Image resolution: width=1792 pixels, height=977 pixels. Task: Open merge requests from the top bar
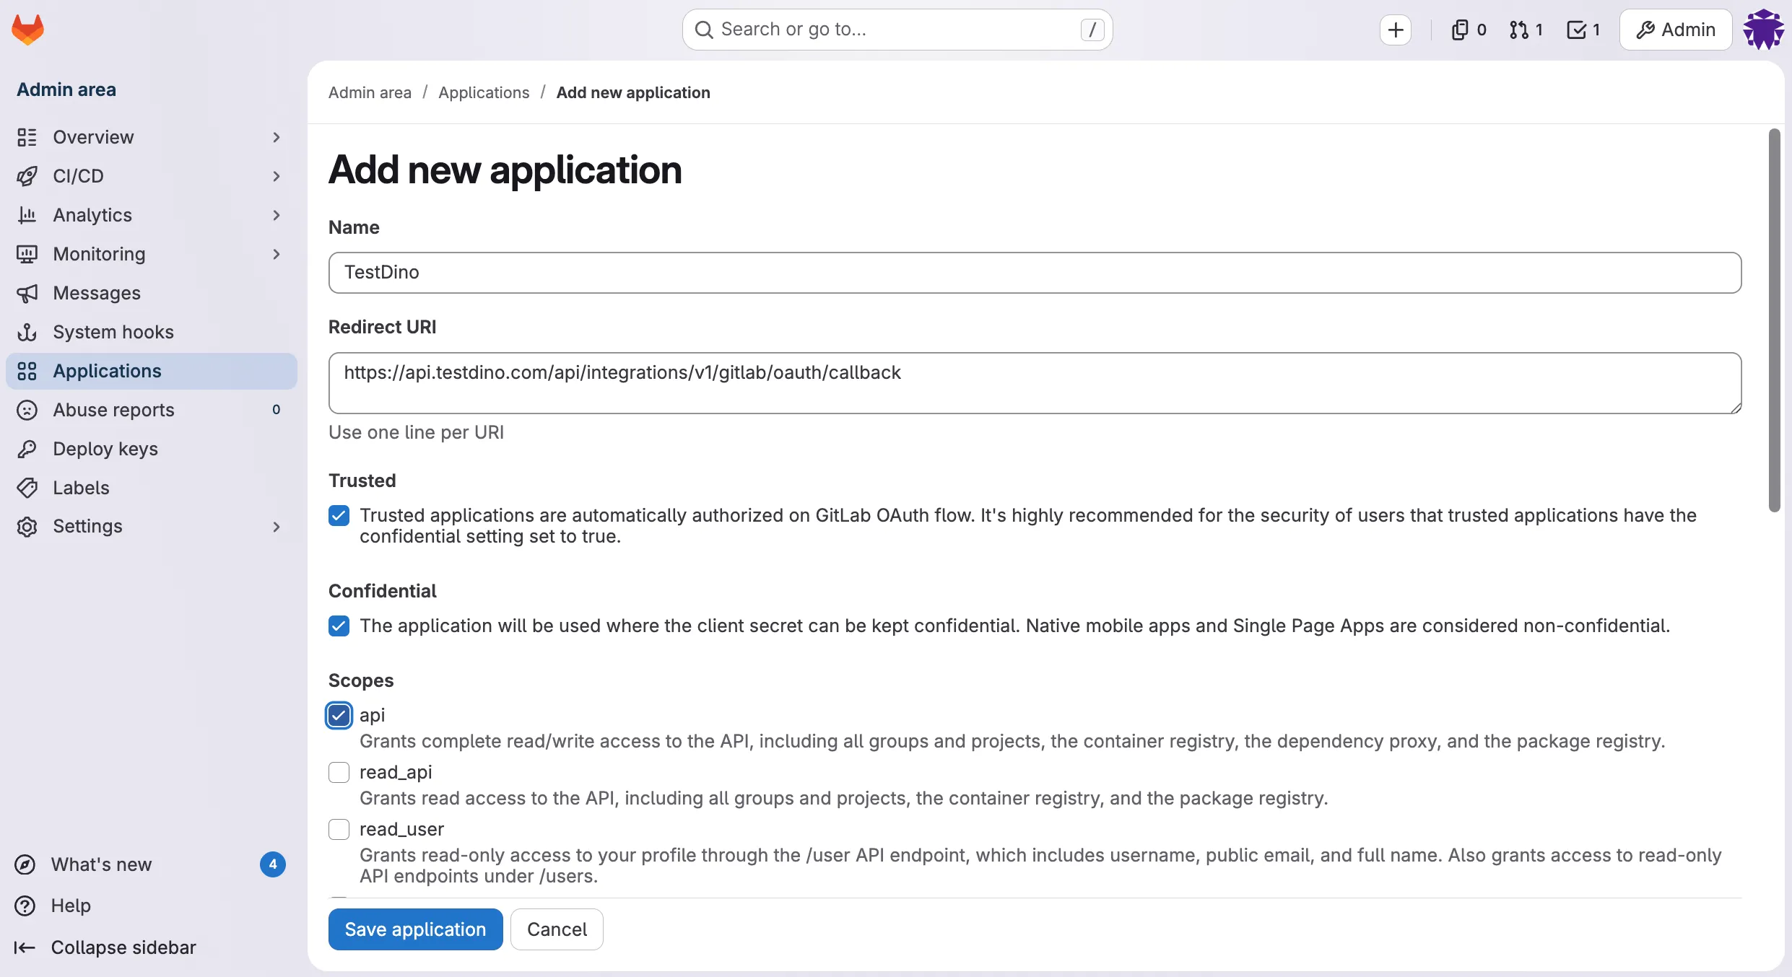point(1526,29)
